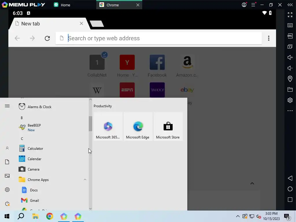Open a new Chrome tab with blank tab button
Screen dimensions: 296x222
coord(97,24)
